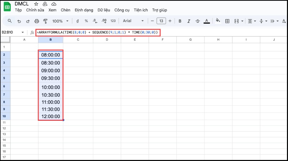Open the search menus magnifier icon
288x161 pixels.
[x=10, y=21]
